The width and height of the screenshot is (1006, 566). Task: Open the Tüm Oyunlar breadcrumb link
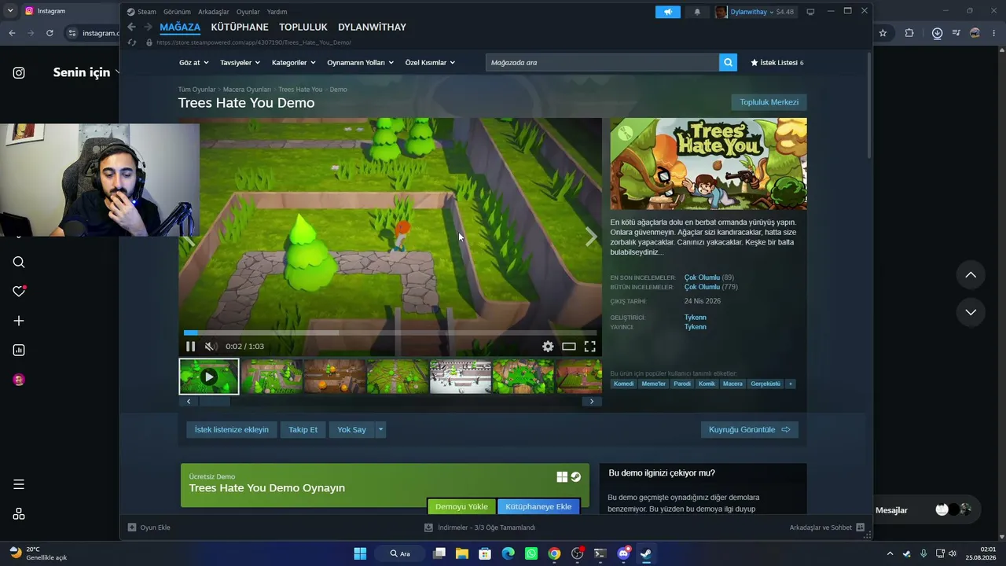coord(196,90)
